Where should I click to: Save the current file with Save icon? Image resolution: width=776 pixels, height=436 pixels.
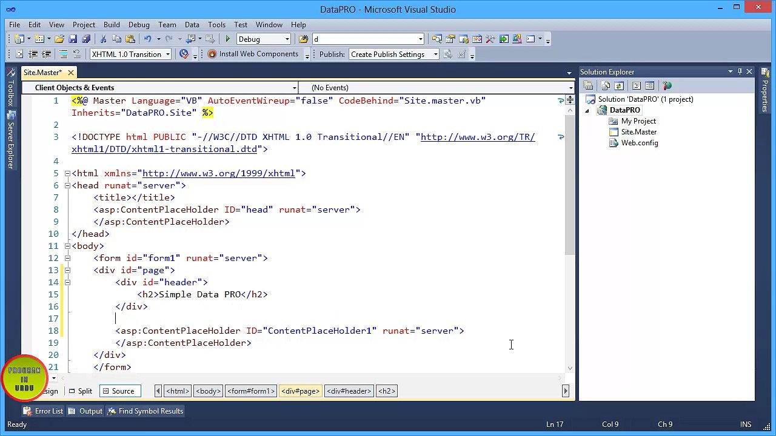(x=73, y=39)
